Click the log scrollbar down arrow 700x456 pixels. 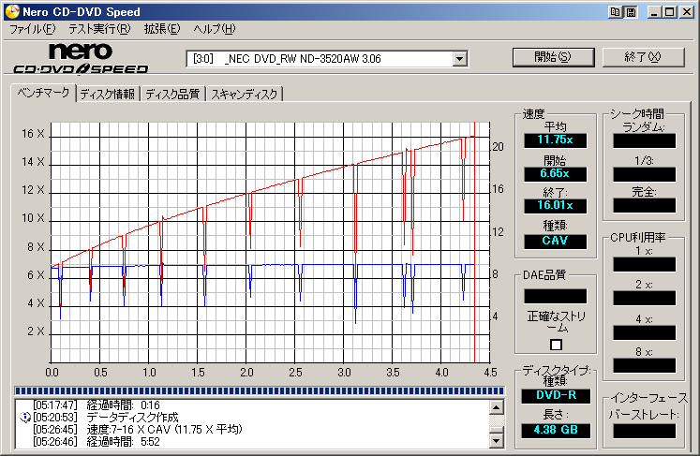497,441
